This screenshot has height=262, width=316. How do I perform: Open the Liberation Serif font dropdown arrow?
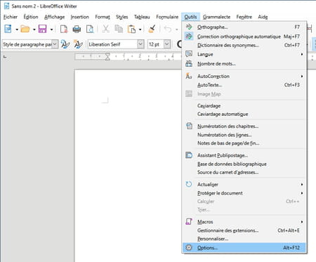click(140, 44)
